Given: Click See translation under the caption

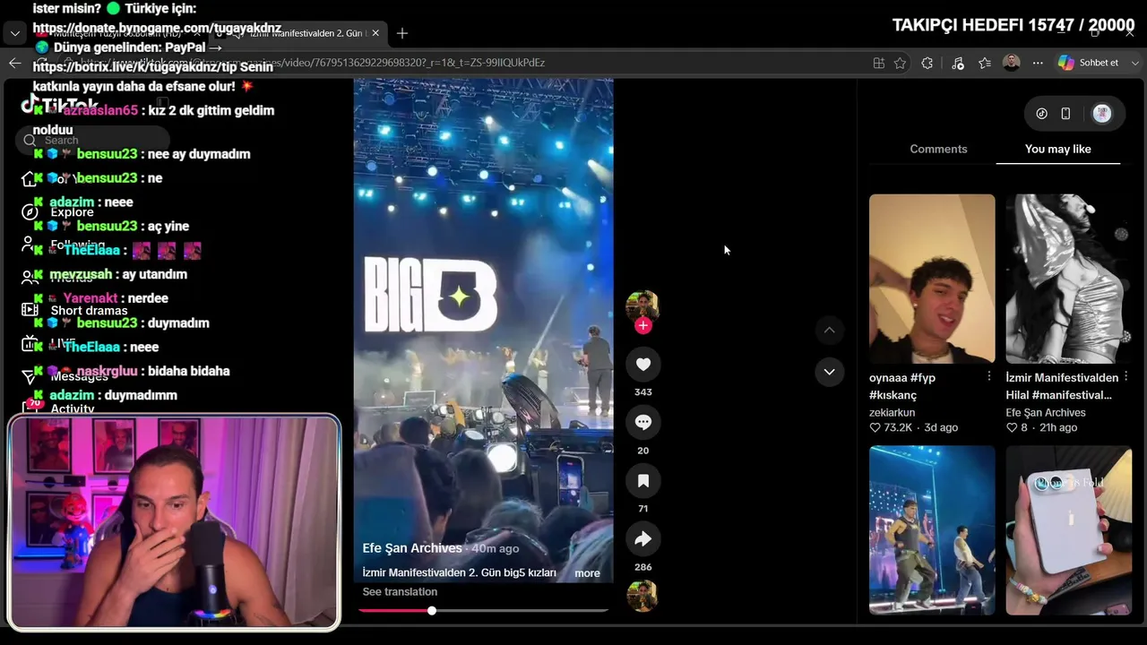Looking at the screenshot, I should tap(400, 592).
